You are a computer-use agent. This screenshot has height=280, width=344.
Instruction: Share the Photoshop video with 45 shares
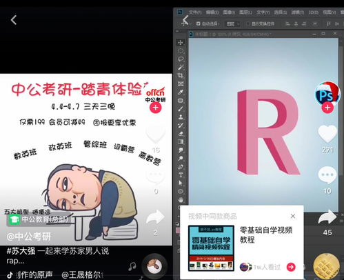coord(327,217)
